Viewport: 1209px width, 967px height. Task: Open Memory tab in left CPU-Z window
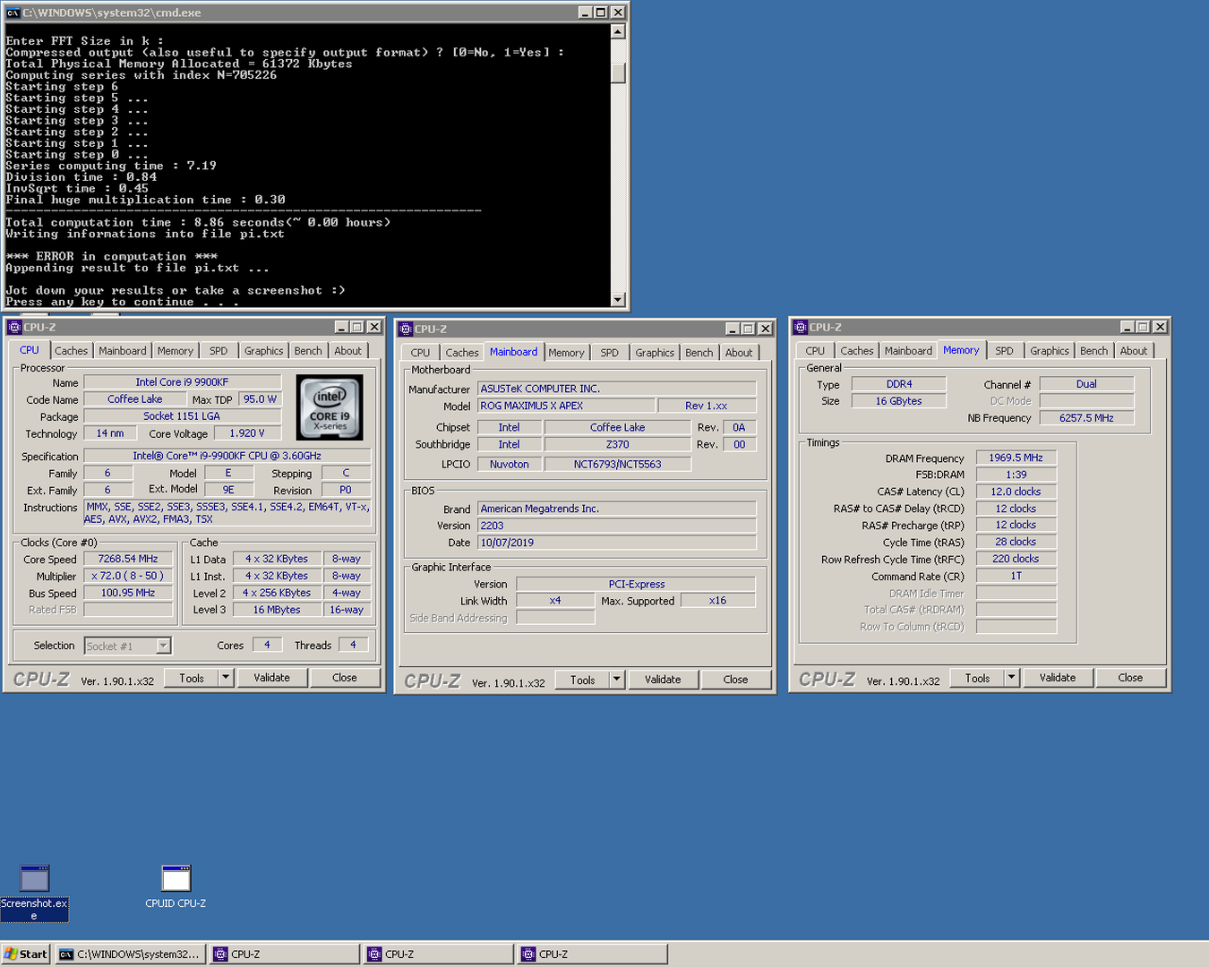point(176,351)
